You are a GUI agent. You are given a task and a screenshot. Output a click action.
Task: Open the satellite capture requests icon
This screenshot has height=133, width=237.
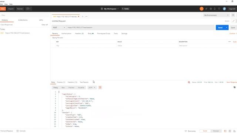coord(206,9)
